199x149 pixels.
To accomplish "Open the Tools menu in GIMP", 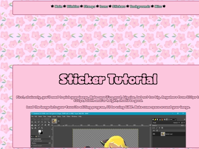I will point(64,116).
